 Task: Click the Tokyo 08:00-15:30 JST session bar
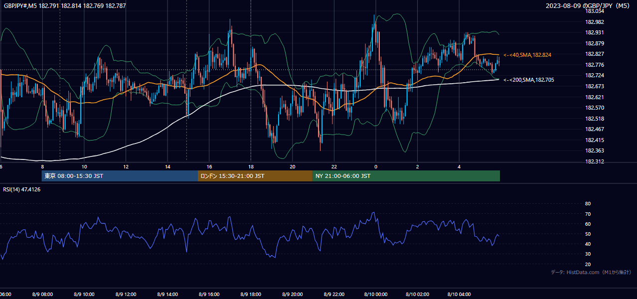[x=120, y=176]
